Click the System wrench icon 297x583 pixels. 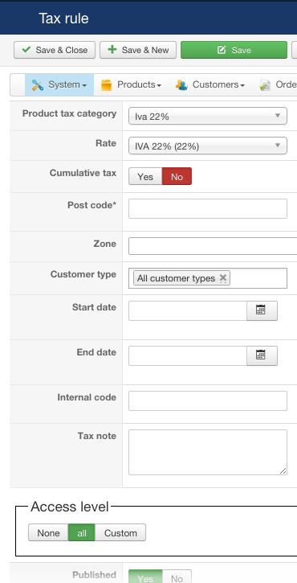[37, 84]
